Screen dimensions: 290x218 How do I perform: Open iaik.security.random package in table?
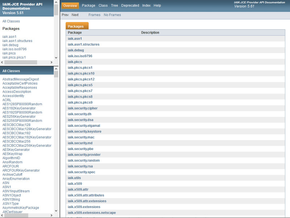click(84, 161)
